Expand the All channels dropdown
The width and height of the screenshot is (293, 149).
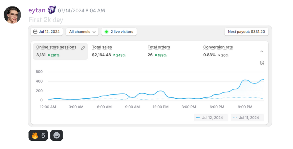[x=82, y=32]
